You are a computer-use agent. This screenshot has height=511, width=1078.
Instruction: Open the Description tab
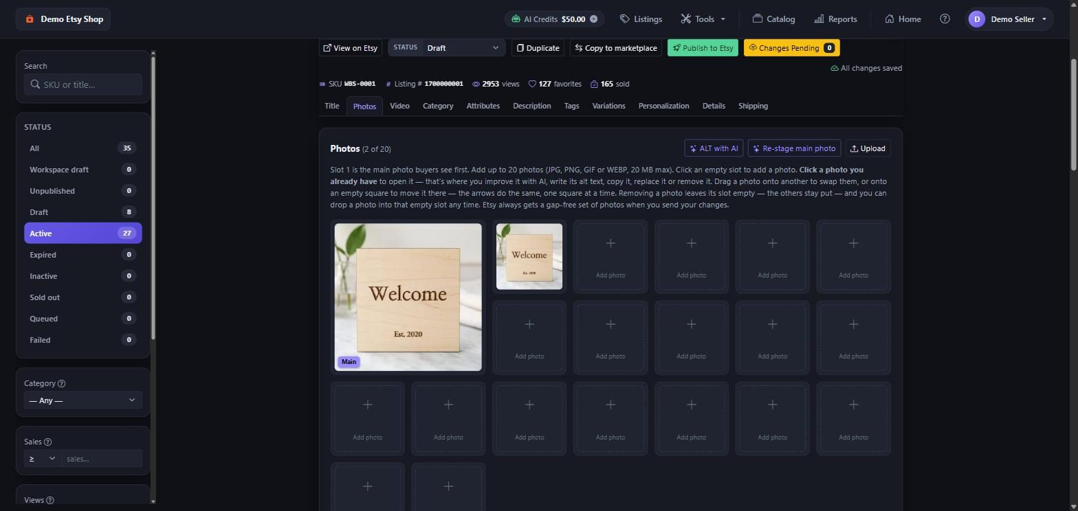pos(531,106)
